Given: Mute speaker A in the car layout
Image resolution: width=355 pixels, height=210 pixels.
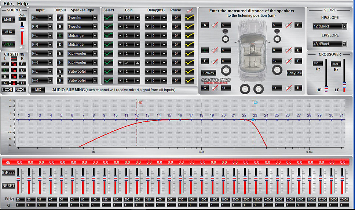Looking at the screenshot, I should click(215, 25).
